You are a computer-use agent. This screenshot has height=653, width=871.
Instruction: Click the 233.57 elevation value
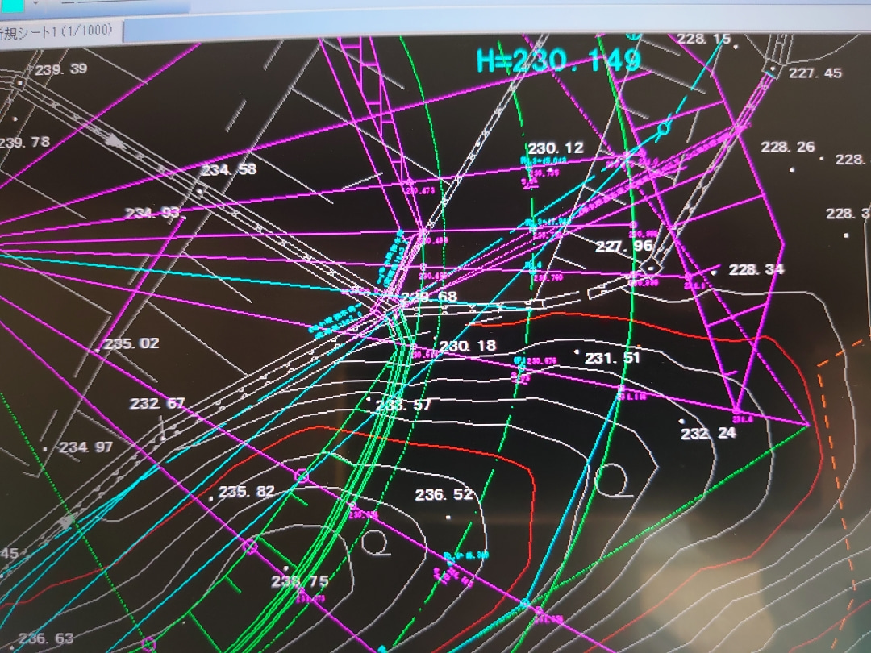403,405
